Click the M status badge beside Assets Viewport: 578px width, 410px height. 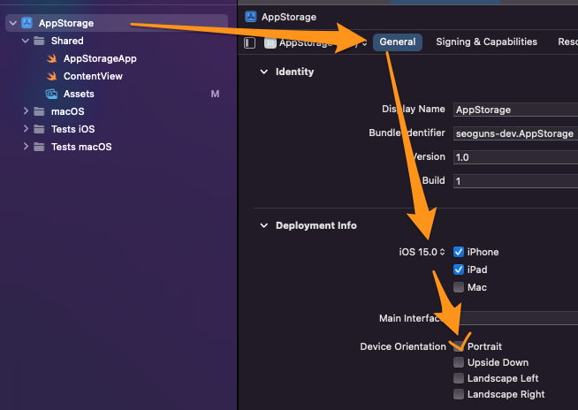tap(215, 94)
